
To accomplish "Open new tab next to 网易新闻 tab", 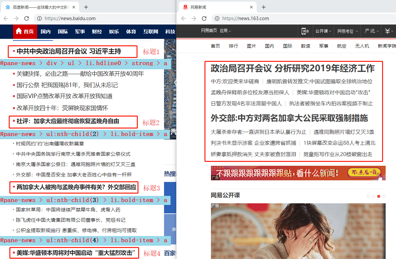I will [264, 7].
